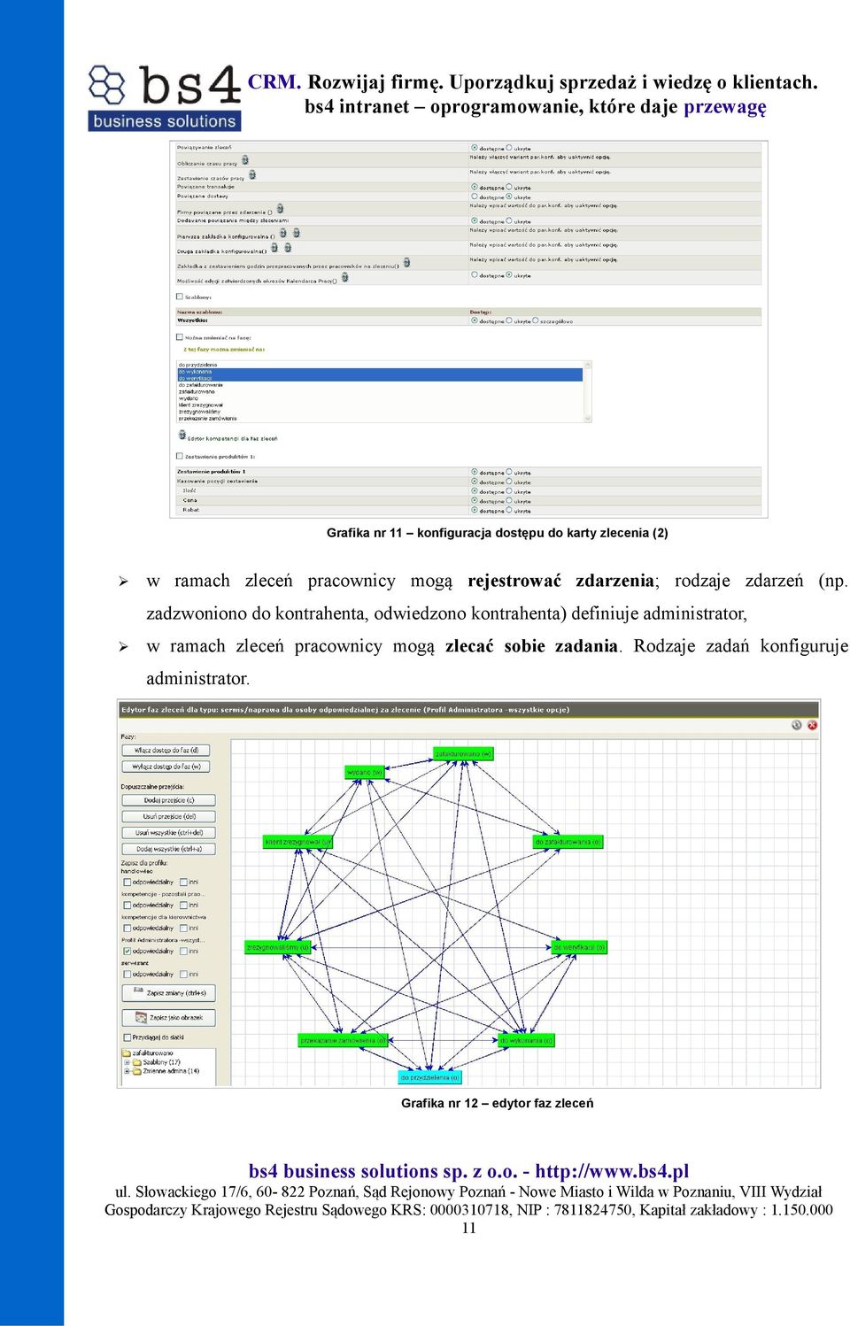Check inni under serwisant profile
Image resolution: width=850 pixels, height=1326 pixels.
point(183,975)
